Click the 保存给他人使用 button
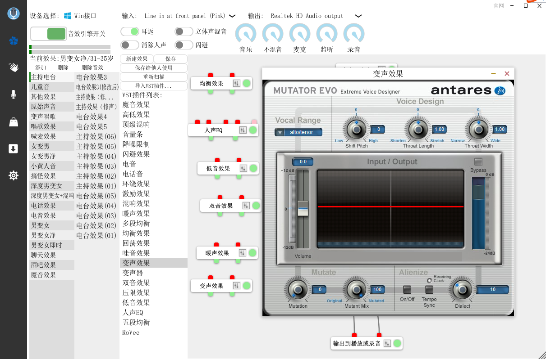 coord(154,68)
